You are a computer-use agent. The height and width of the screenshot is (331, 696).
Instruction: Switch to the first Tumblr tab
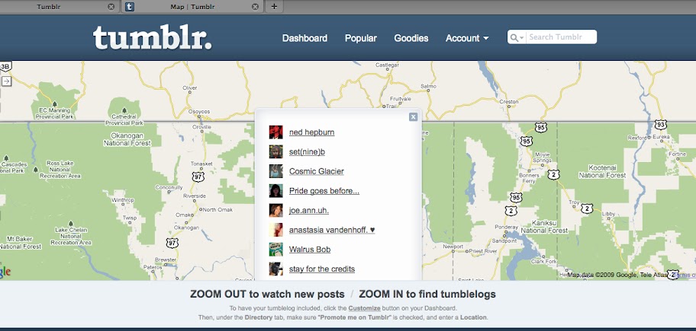tap(53, 7)
